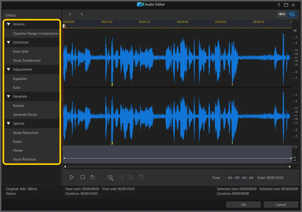Stop audio playback

tap(83, 177)
